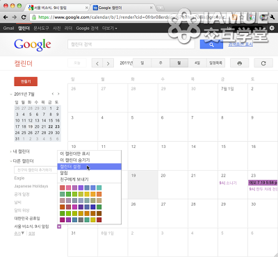Go to previous month arrow button

[x=97, y=63]
